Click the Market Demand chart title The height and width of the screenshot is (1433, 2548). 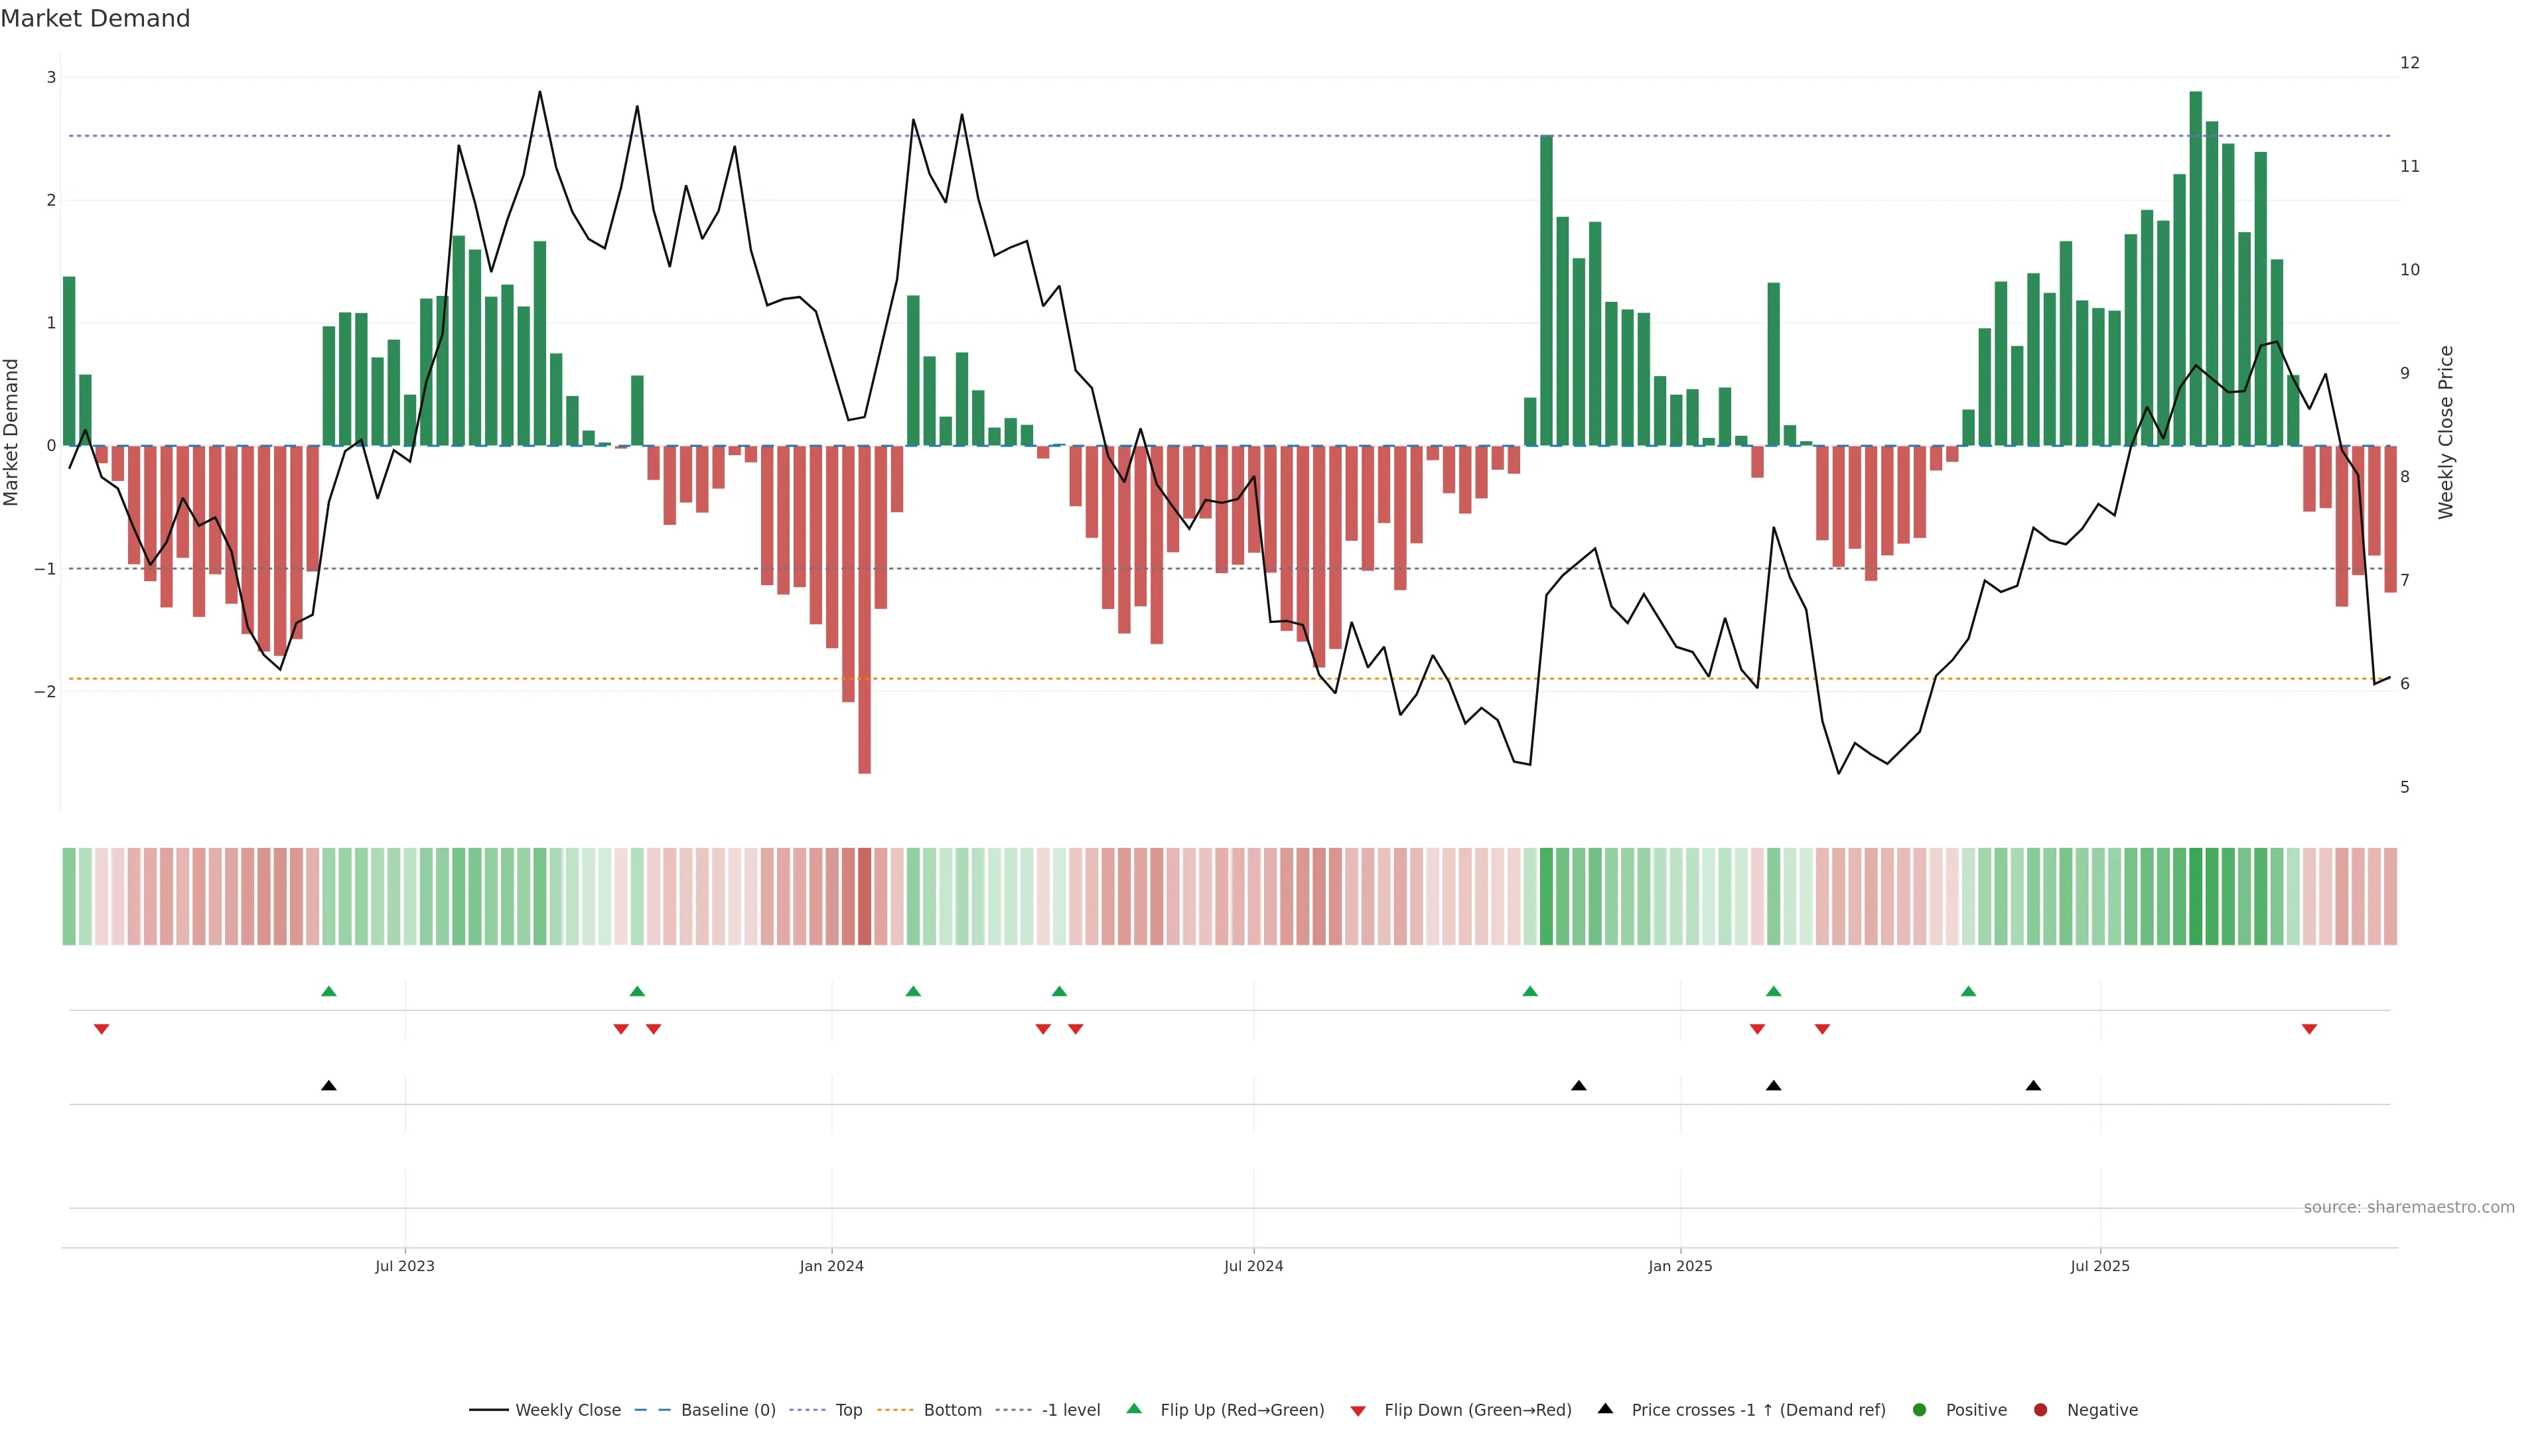(95, 19)
